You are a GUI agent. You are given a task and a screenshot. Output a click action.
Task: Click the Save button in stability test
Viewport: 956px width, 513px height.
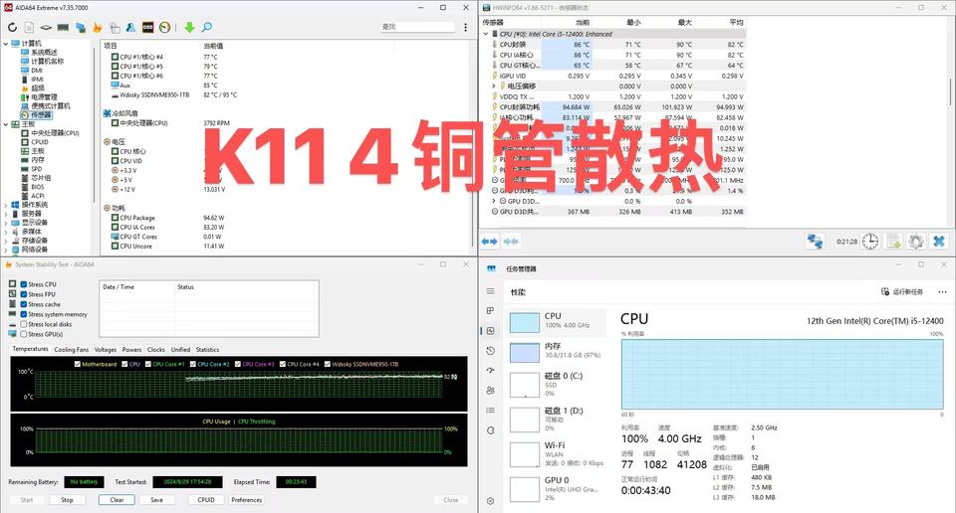click(x=156, y=500)
